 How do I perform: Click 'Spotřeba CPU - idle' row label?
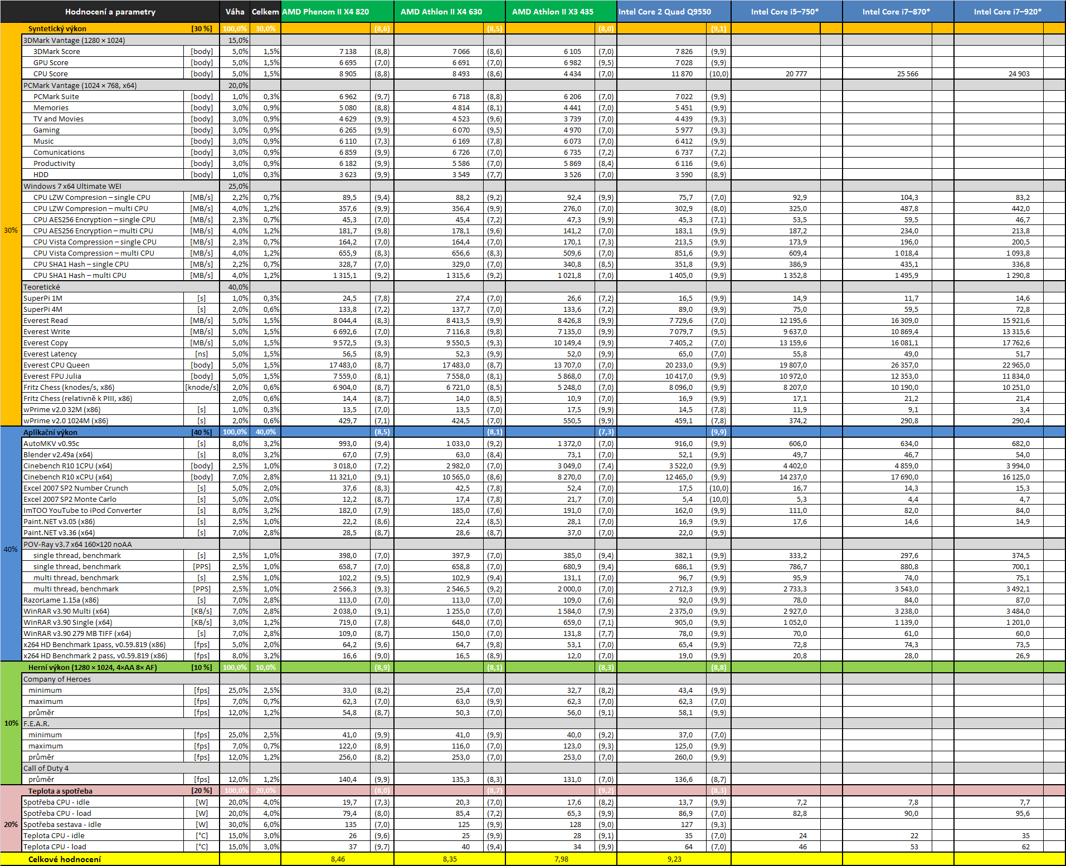56,802
